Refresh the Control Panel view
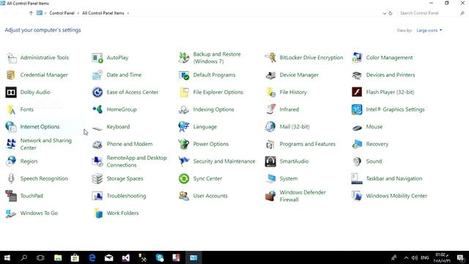 (391, 13)
